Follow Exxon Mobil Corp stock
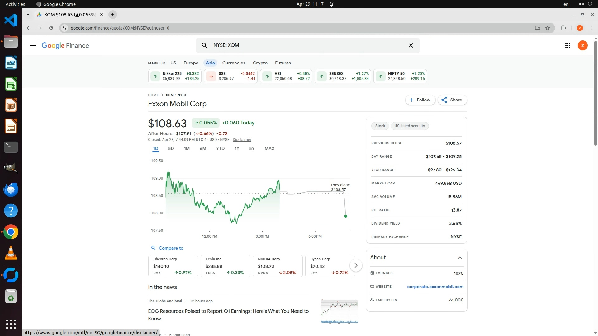The width and height of the screenshot is (598, 336). tap(420, 100)
